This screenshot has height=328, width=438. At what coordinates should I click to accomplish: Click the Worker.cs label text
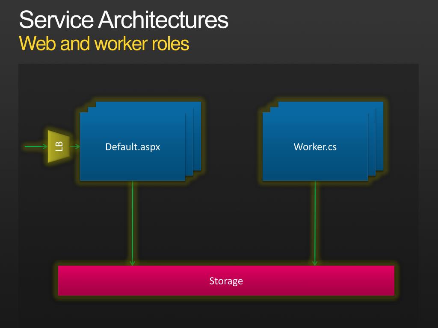pos(315,147)
